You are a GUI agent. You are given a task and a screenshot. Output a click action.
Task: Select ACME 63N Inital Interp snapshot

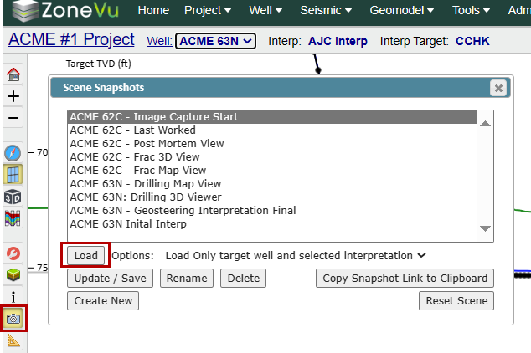[x=272, y=224]
